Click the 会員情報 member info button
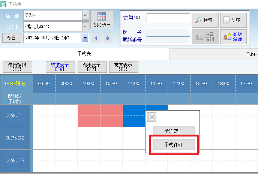This screenshot has height=174, width=258. tap(205, 37)
